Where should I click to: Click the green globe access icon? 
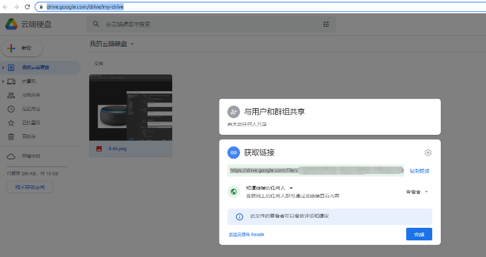tap(234, 192)
